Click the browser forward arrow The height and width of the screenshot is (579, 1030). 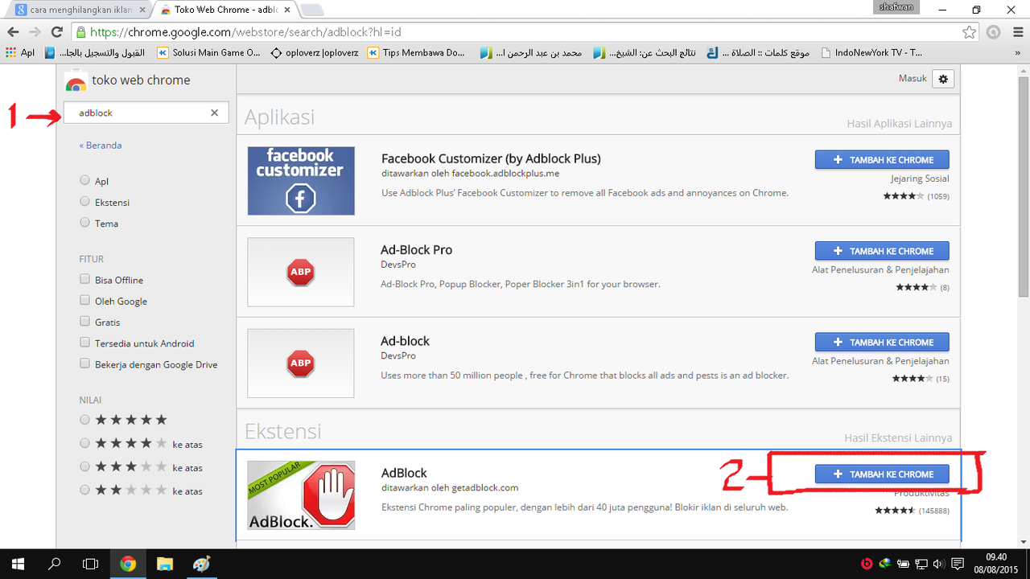(35, 32)
